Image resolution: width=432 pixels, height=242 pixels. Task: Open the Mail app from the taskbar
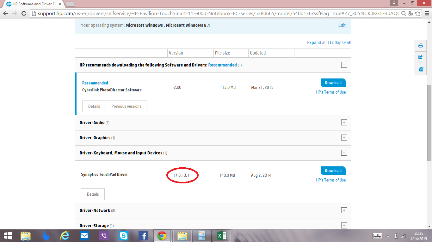pyautogui.click(x=84, y=236)
